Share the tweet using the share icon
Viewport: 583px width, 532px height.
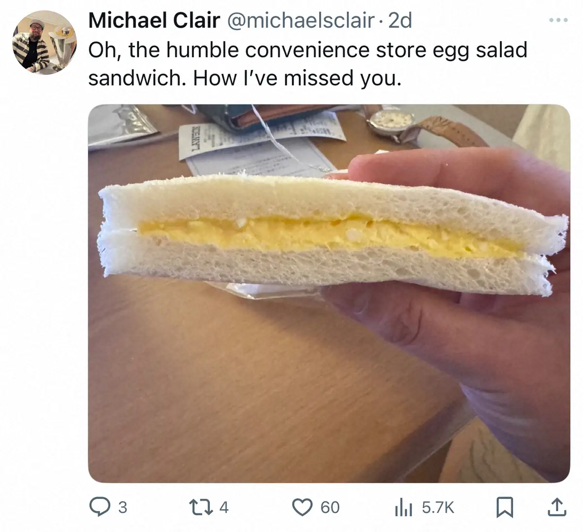pos(557,507)
